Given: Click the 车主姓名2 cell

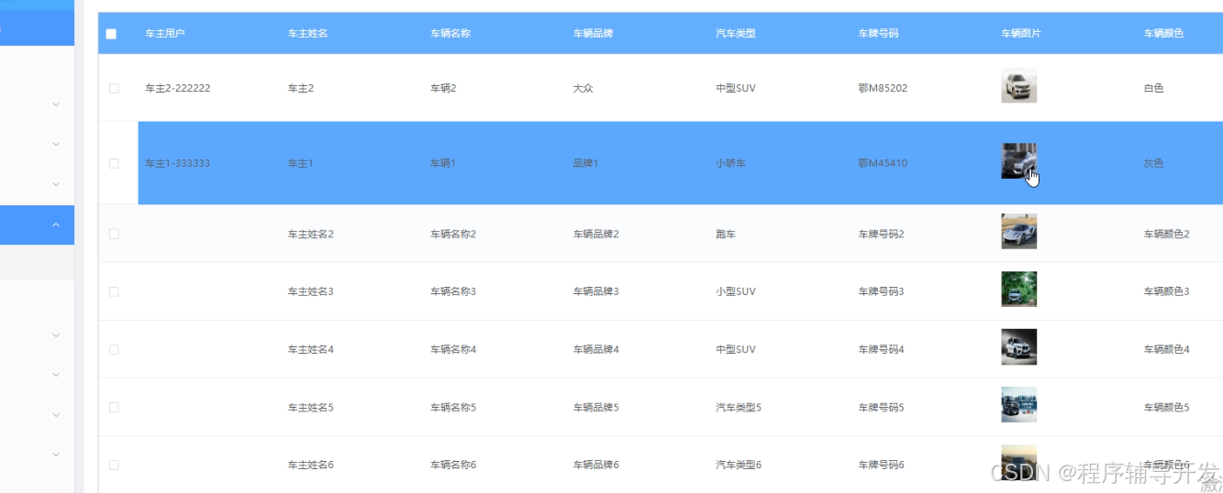Looking at the screenshot, I should (310, 234).
